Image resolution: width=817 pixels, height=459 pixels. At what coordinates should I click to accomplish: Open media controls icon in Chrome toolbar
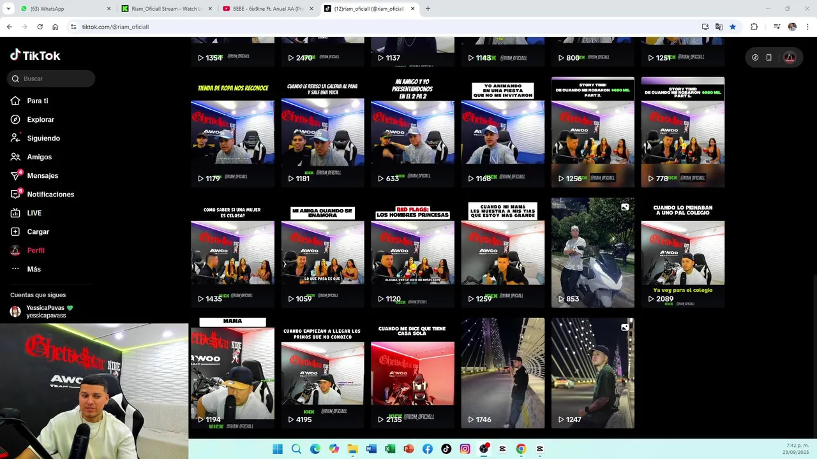pos(777,27)
